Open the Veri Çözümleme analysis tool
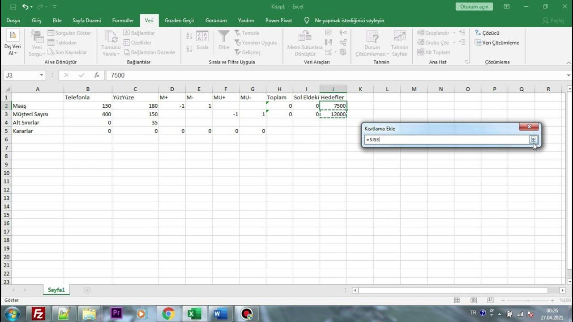Image resolution: width=573 pixels, height=322 pixels. click(x=497, y=42)
